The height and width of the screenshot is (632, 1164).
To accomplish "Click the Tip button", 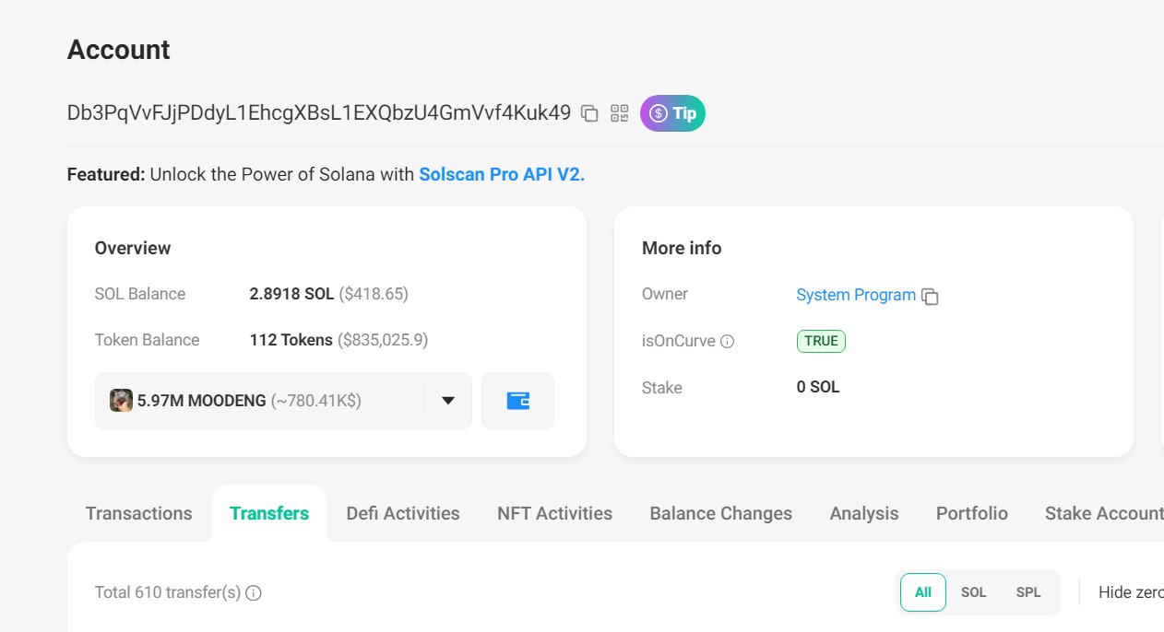I will click(x=672, y=113).
